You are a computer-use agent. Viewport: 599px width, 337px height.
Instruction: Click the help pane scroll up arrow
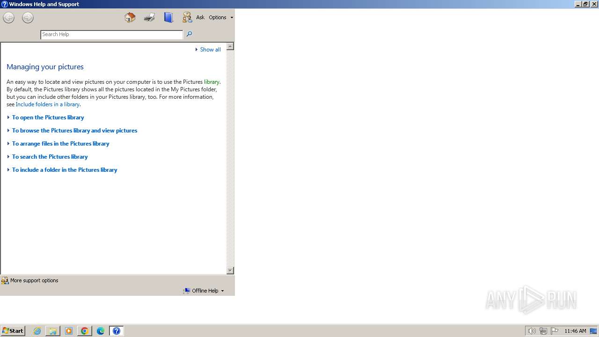point(230,46)
